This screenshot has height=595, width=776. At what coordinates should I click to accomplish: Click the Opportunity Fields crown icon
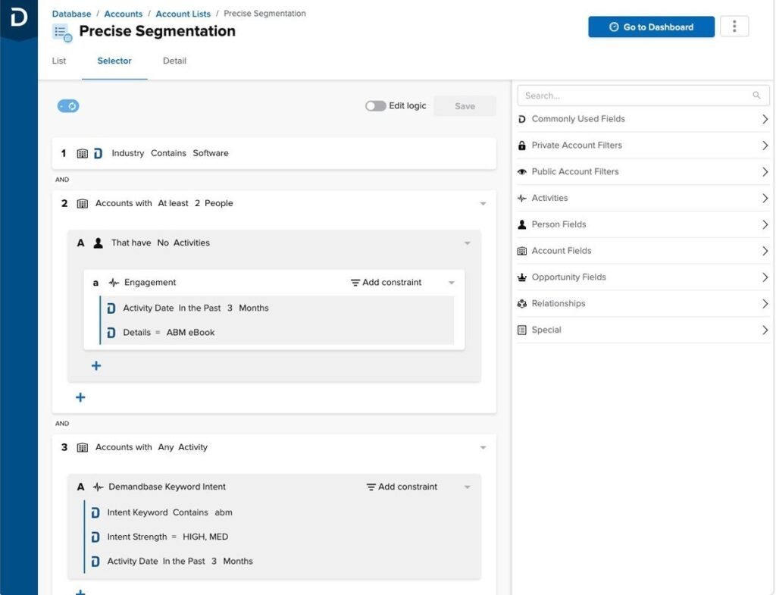(x=521, y=277)
